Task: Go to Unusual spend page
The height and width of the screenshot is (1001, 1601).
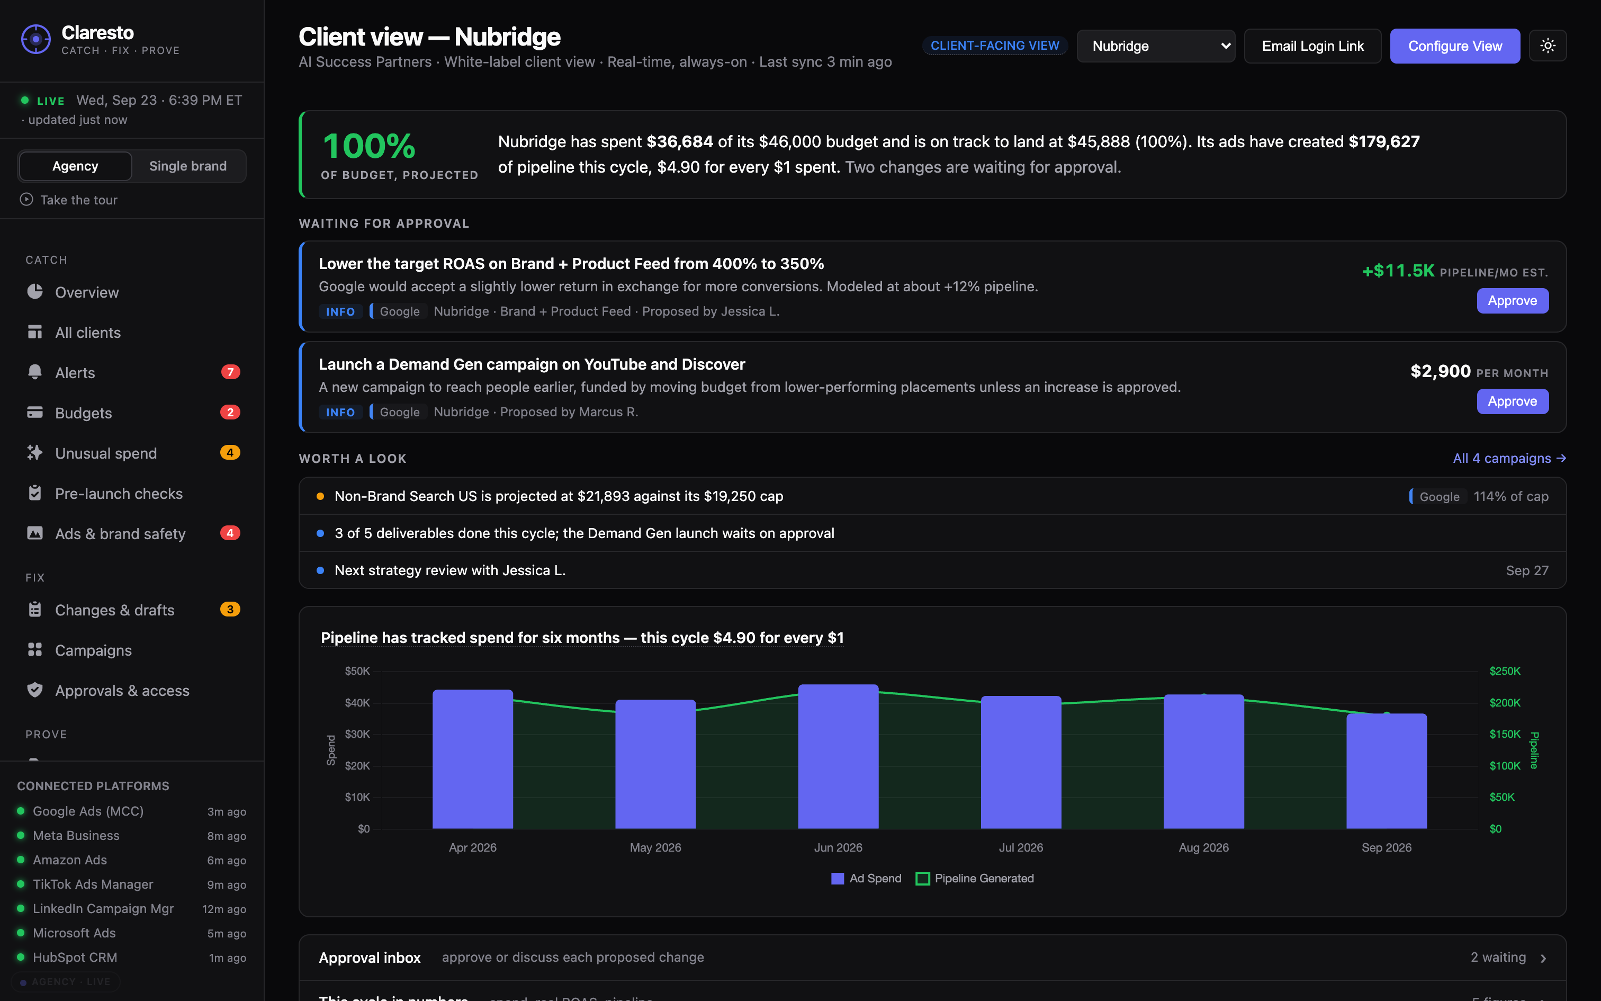Action: (132, 453)
